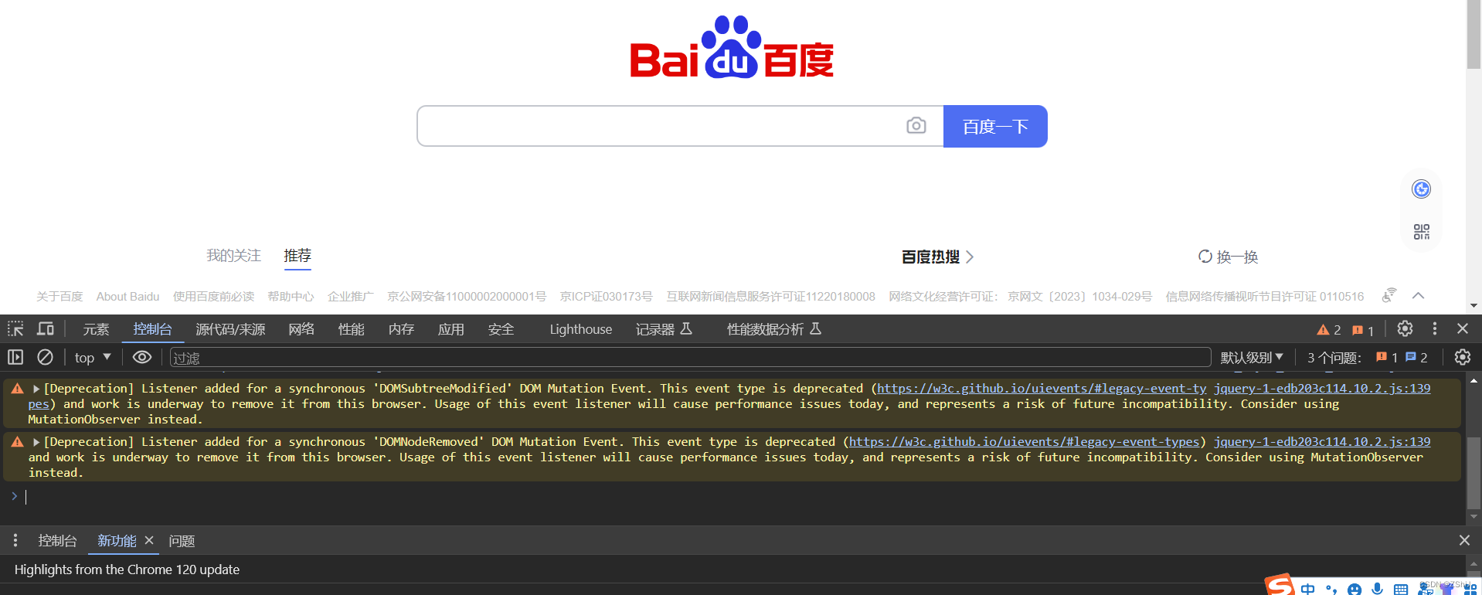Toggle device toolbar icon in DevTools
1482x595 pixels.
tap(46, 329)
